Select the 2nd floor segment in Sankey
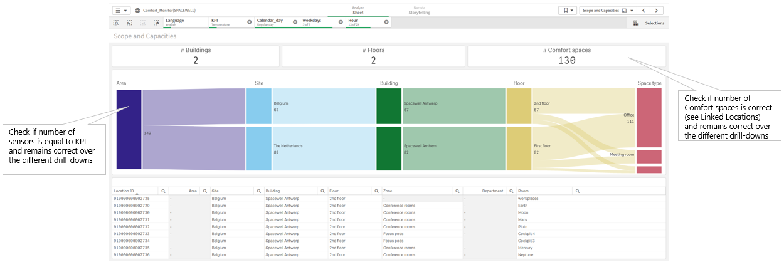784x267 pixels. pyautogui.click(x=518, y=106)
